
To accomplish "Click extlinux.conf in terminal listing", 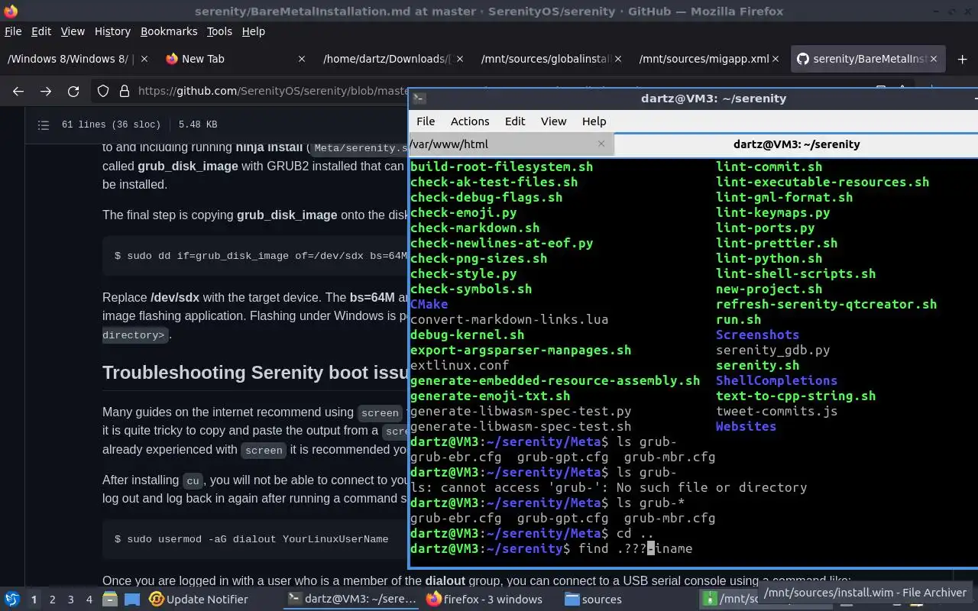I will [x=459, y=365].
